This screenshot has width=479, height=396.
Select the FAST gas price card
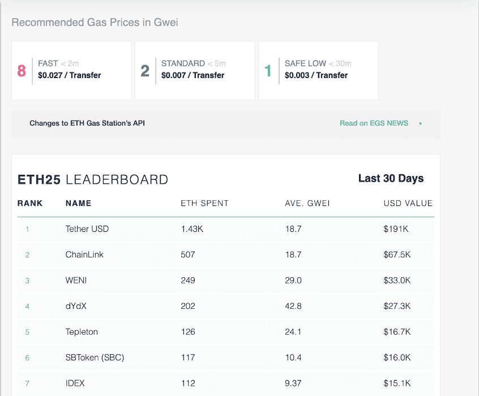[71, 70]
